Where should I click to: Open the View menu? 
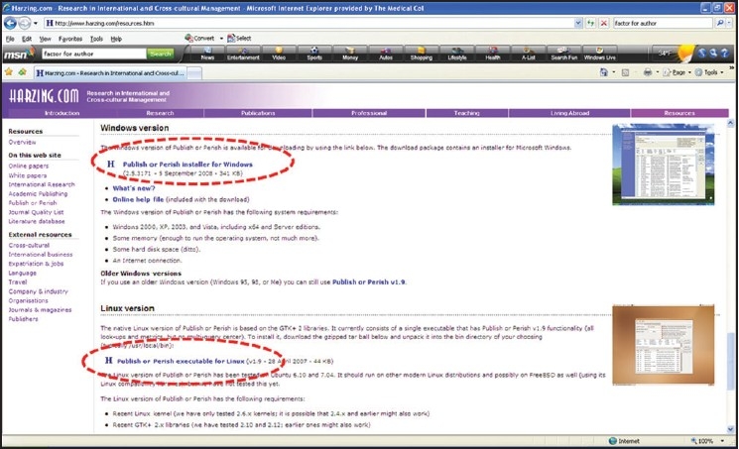click(46, 39)
